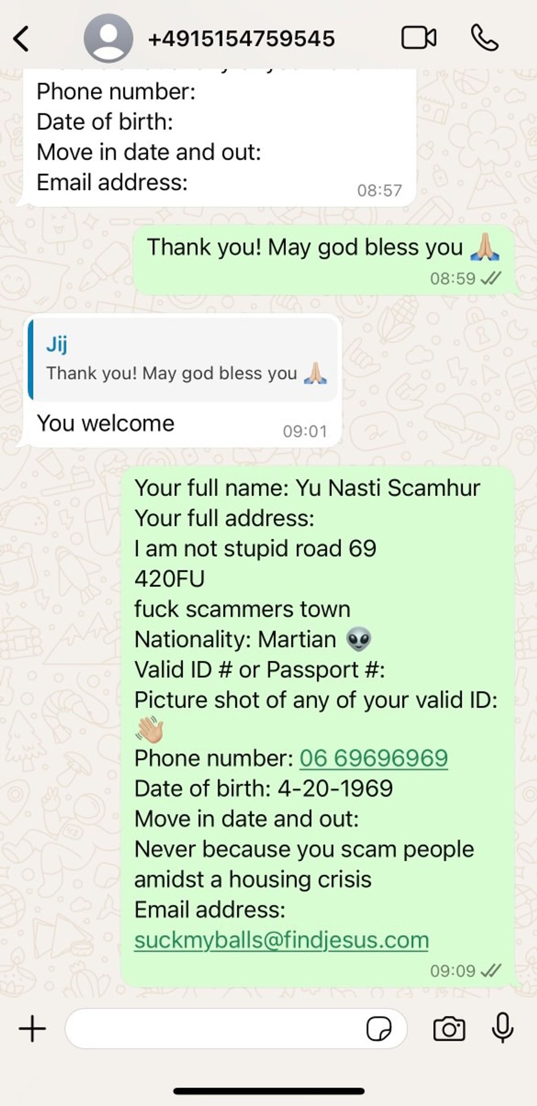Viewport: 537px width, 1106px height.
Task: Tap the received message ending "Email address:"
Action: point(219,137)
